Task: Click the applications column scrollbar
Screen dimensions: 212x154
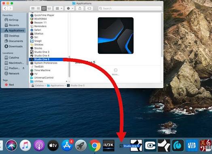Action: tap(69, 67)
